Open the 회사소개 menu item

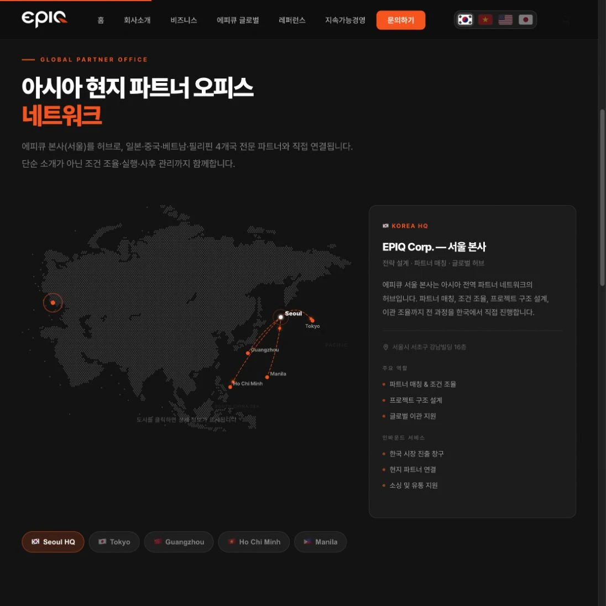pos(137,20)
